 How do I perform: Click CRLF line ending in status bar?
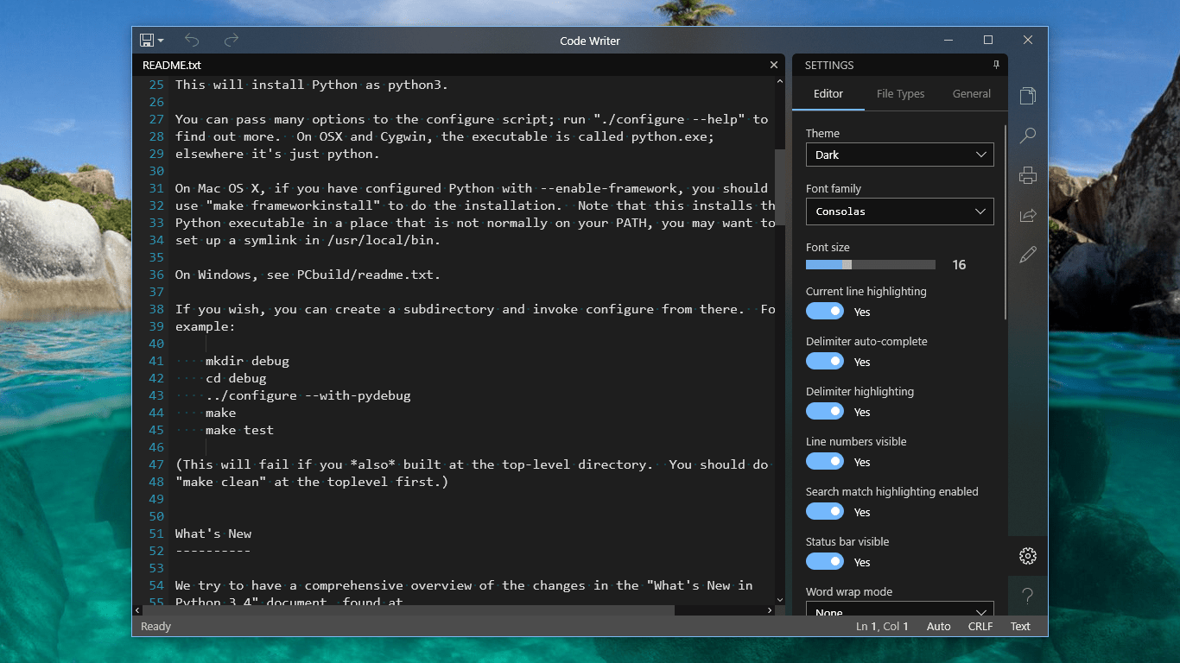pyautogui.click(x=980, y=627)
